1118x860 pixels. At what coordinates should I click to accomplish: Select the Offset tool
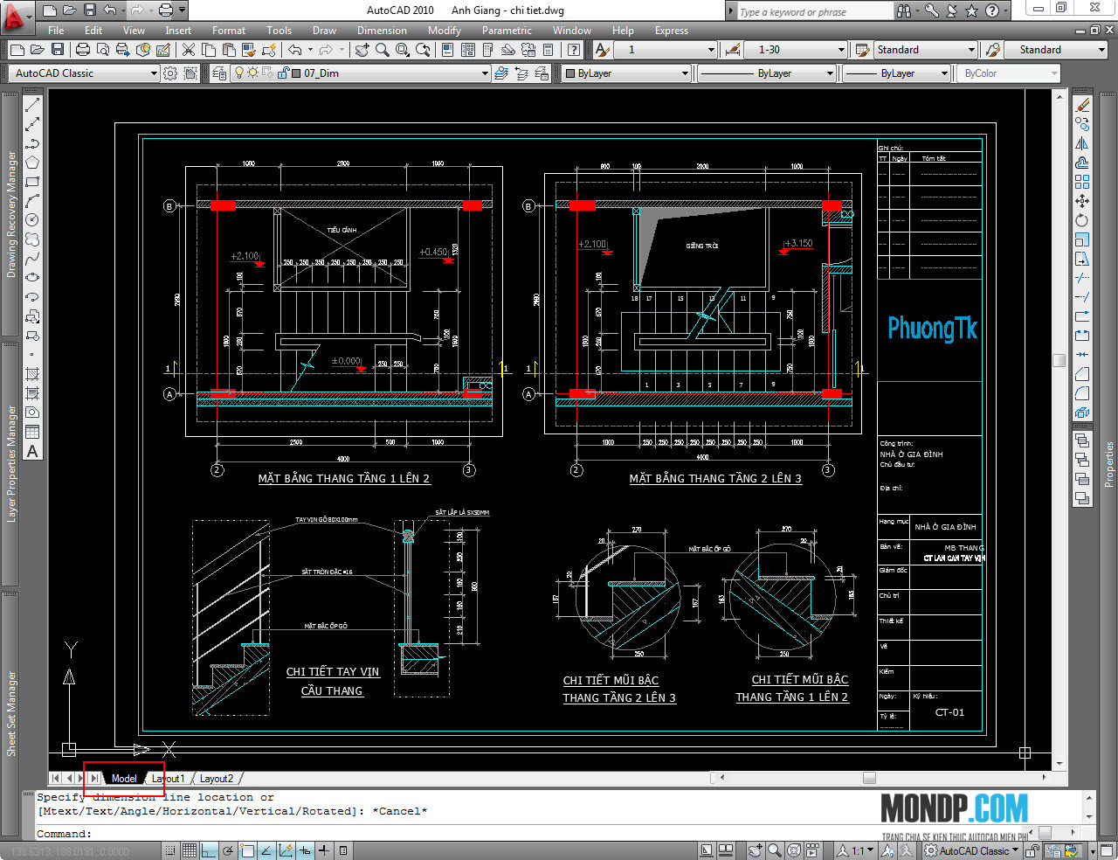pos(1082,163)
